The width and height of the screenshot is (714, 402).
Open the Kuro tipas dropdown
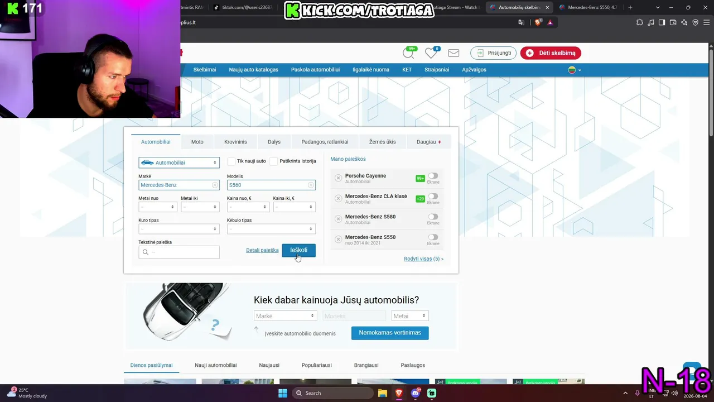[179, 229]
